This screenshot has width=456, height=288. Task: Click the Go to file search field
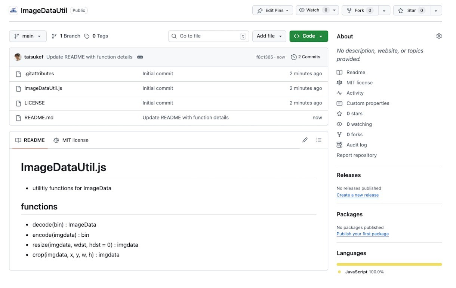pyautogui.click(x=208, y=36)
